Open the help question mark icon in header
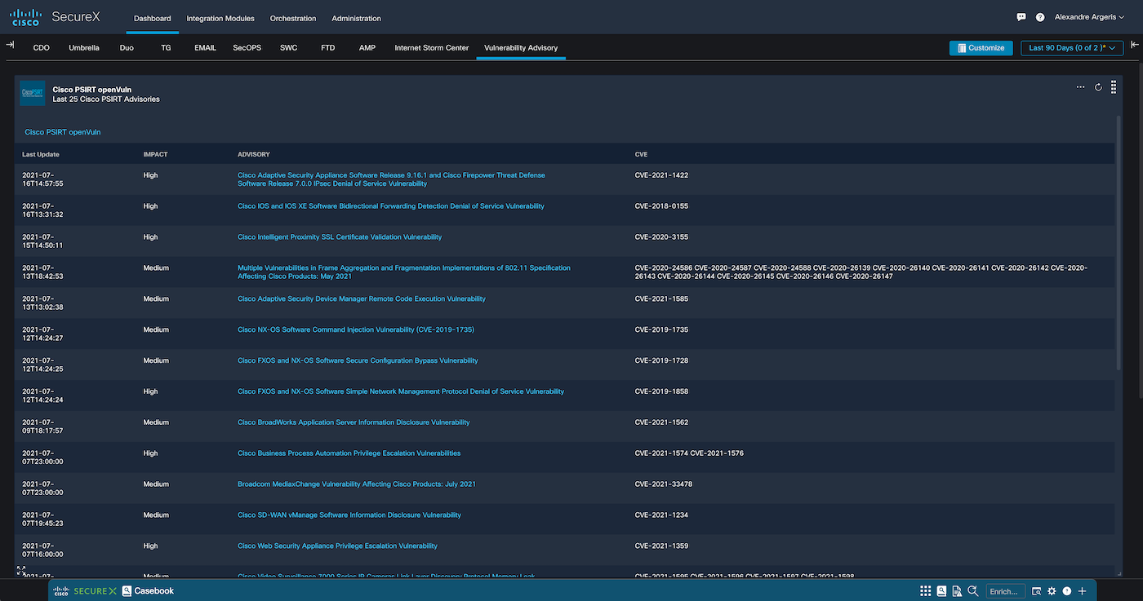The width and height of the screenshot is (1143, 601). (x=1040, y=17)
